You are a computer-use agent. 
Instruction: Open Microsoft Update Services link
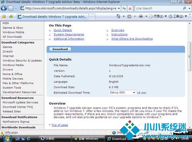(20, 102)
